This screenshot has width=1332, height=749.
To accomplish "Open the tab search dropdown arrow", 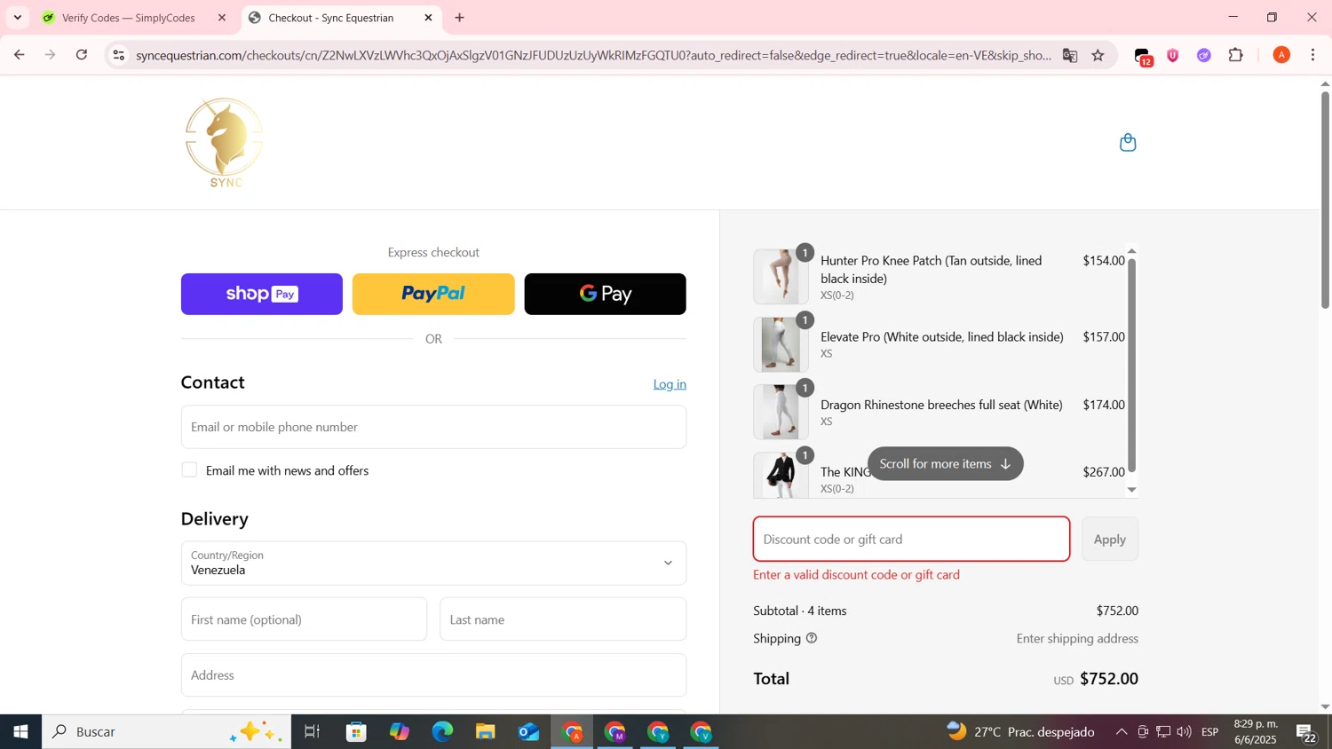I will point(18,18).
